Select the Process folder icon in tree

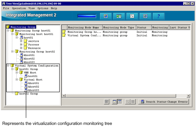tap(25, 44)
